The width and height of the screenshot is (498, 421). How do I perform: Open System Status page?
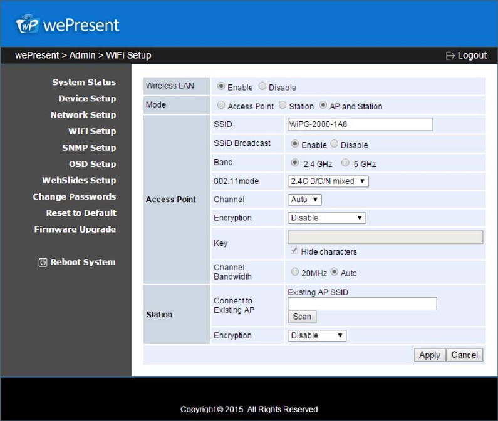pos(84,82)
